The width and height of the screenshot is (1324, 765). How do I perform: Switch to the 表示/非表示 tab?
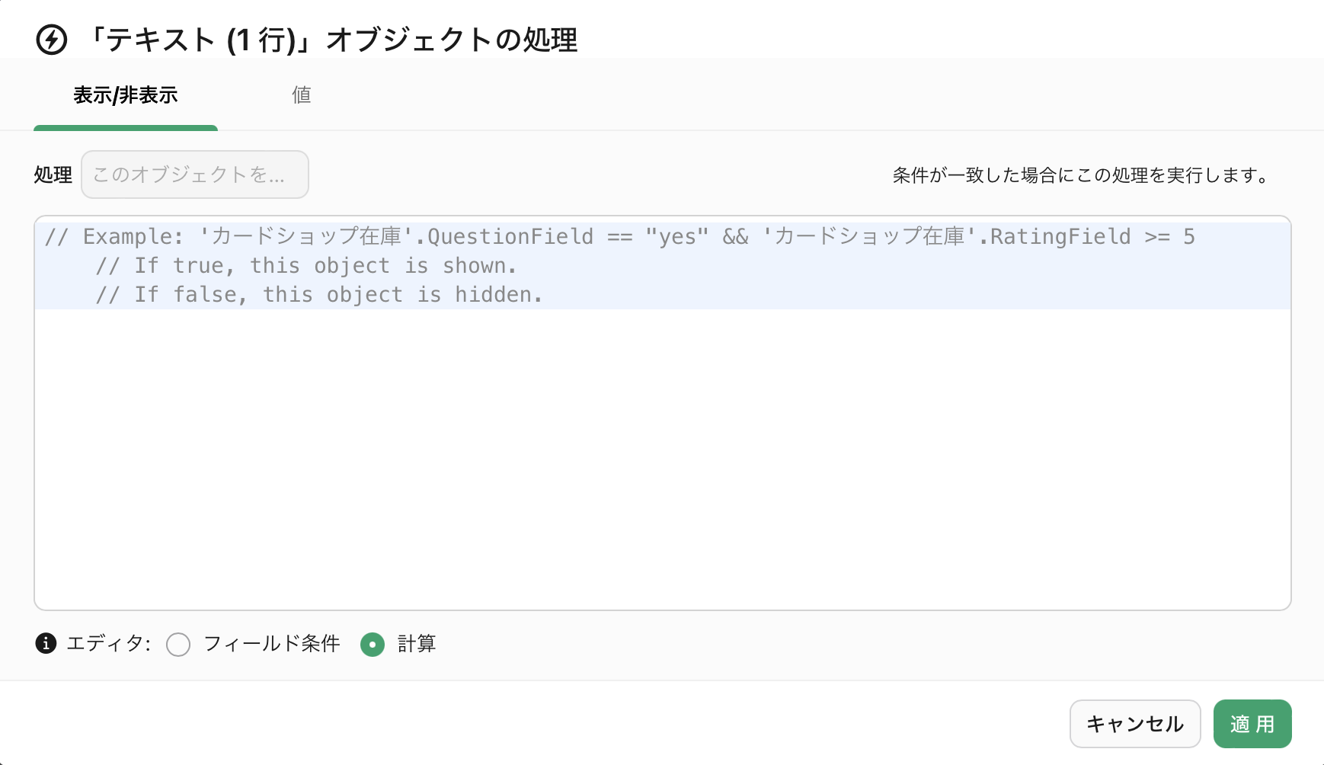click(125, 94)
